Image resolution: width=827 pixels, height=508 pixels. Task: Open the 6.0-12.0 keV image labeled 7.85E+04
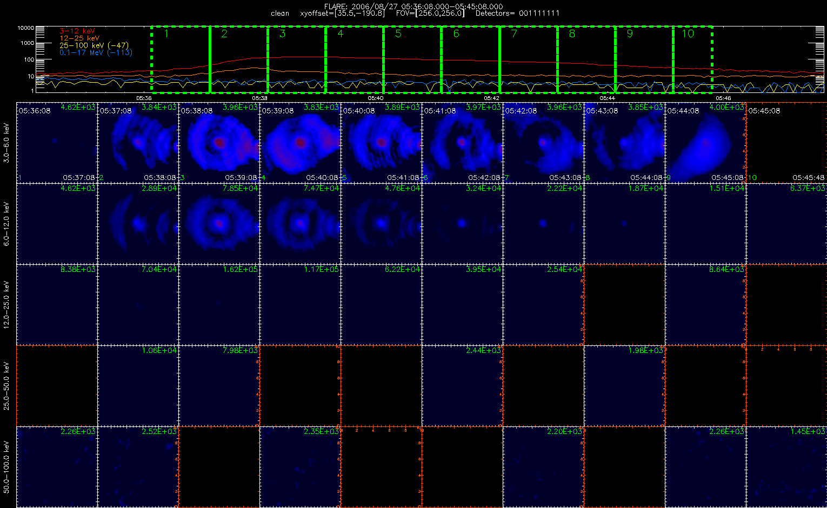click(219, 223)
